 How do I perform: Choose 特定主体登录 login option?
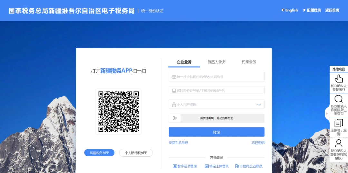(217, 166)
